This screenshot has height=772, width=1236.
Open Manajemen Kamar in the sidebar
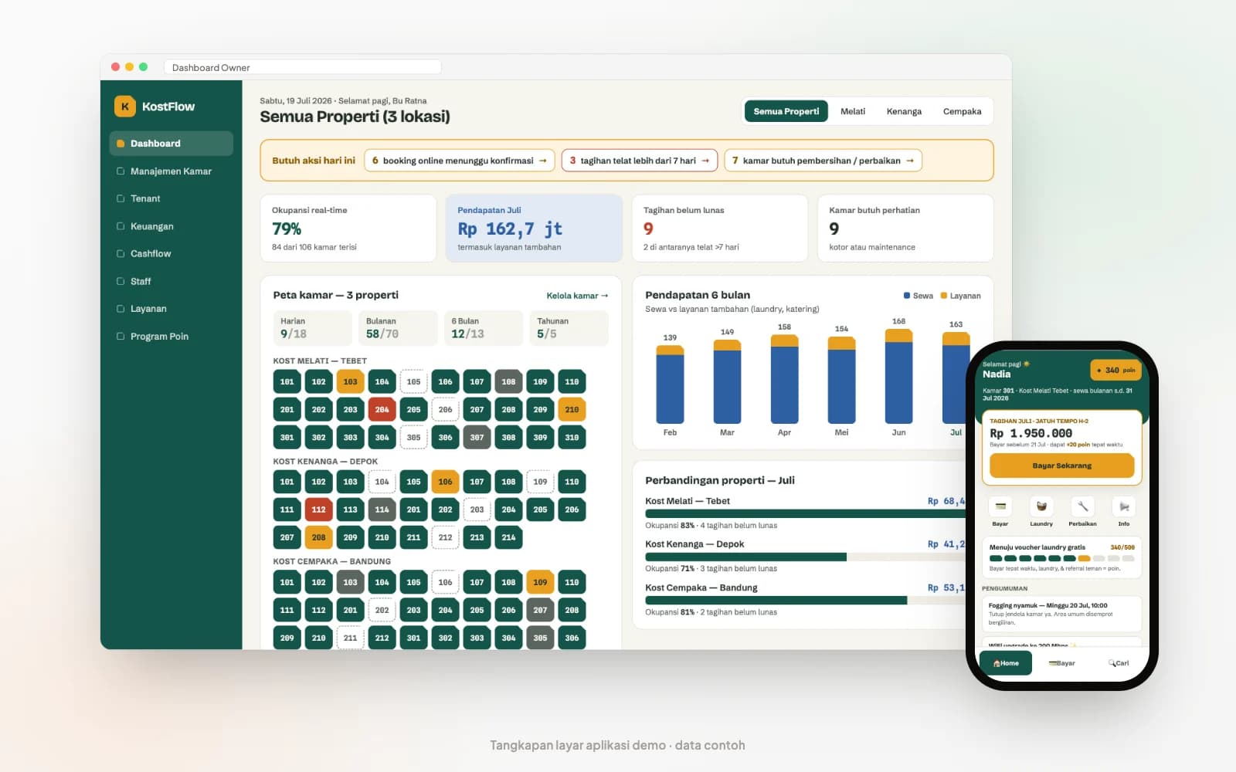171,171
